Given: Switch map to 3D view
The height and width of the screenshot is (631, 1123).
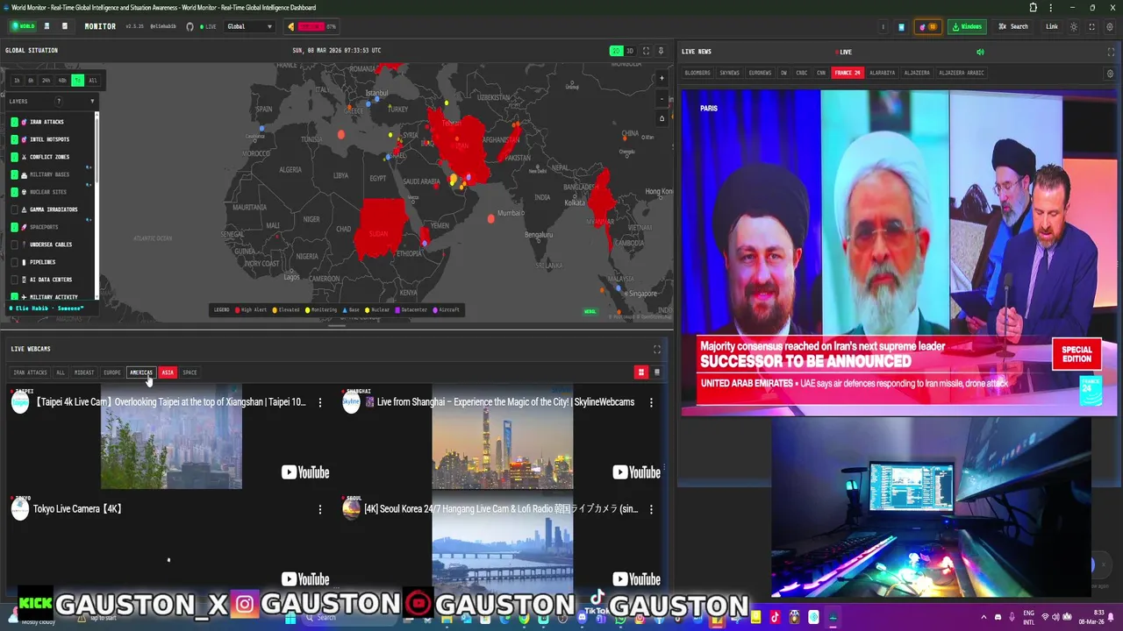Looking at the screenshot, I should point(629,51).
